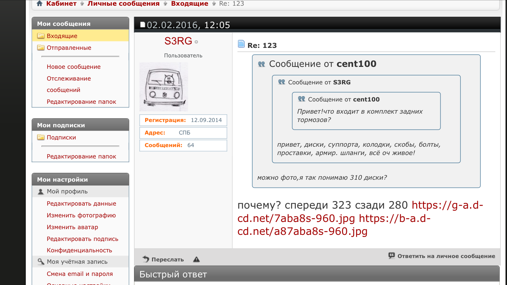Click the warning triangle report icon
This screenshot has height=285, width=507.
(x=196, y=260)
